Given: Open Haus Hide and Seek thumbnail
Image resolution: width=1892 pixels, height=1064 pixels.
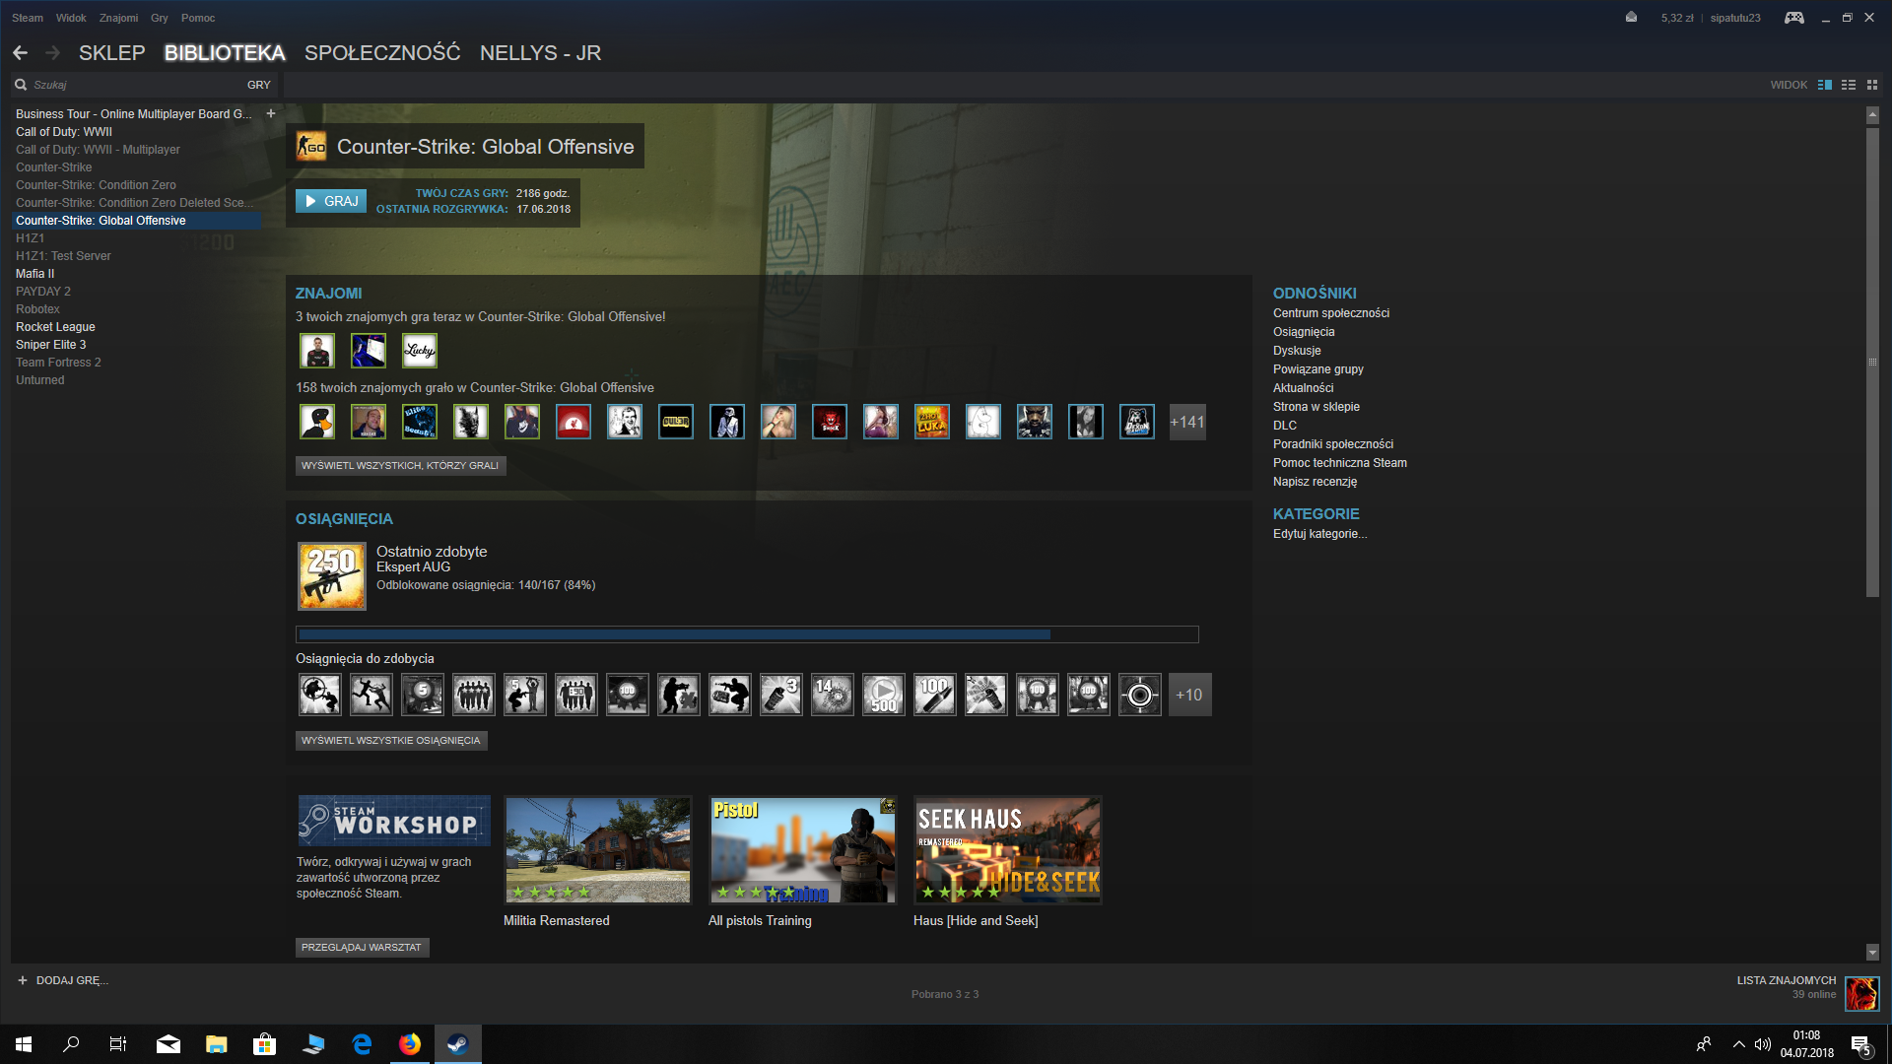Looking at the screenshot, I should click(1008, 850).
